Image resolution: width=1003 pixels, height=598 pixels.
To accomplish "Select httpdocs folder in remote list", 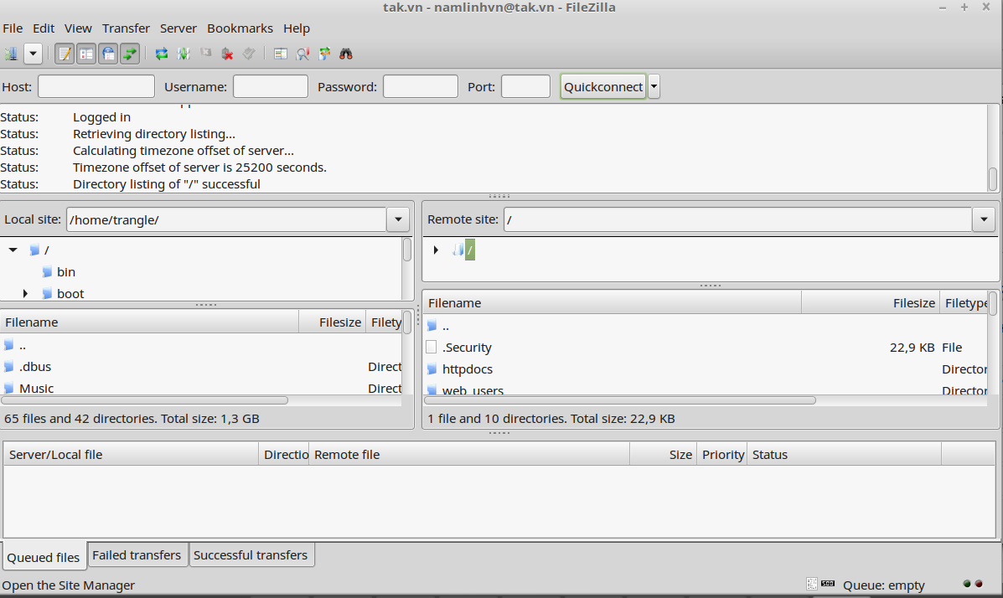I will click(x=468, y=369).
